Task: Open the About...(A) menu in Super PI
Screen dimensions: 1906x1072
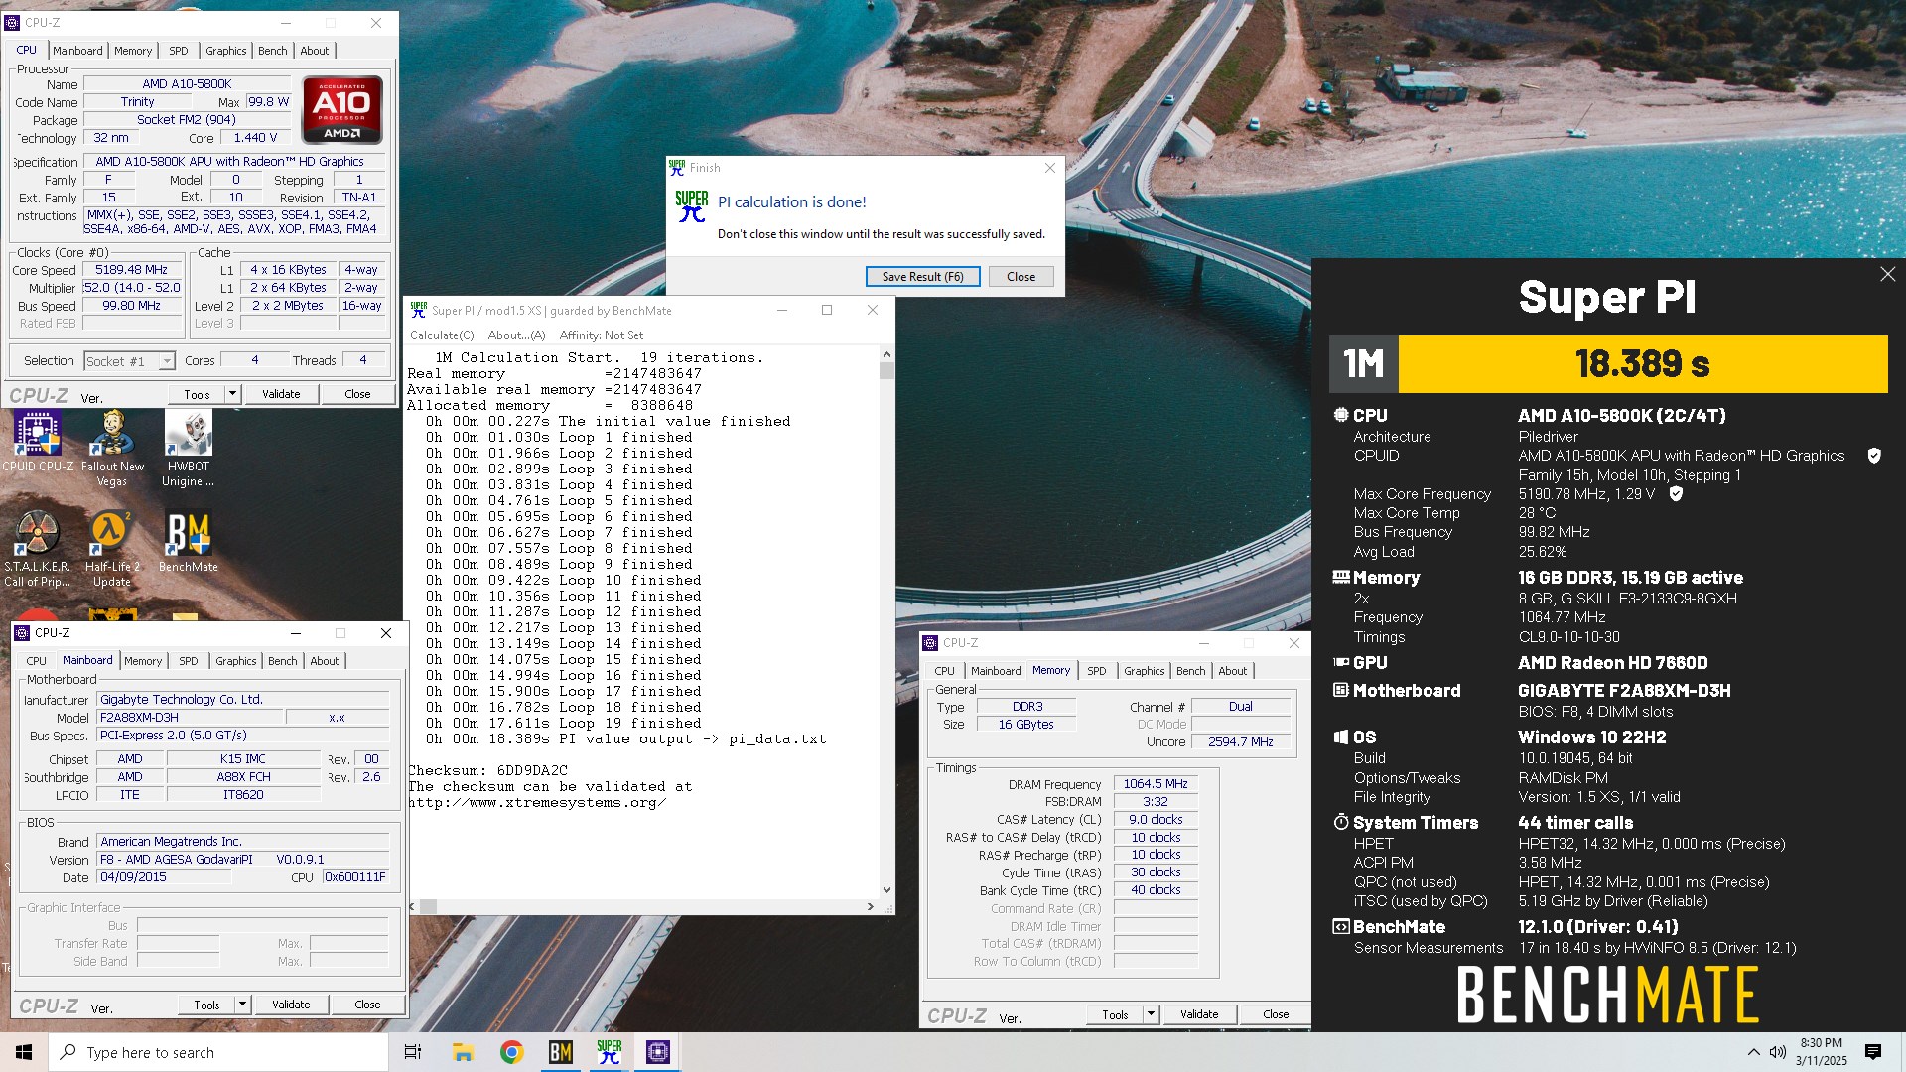Action: coord(516,335)
